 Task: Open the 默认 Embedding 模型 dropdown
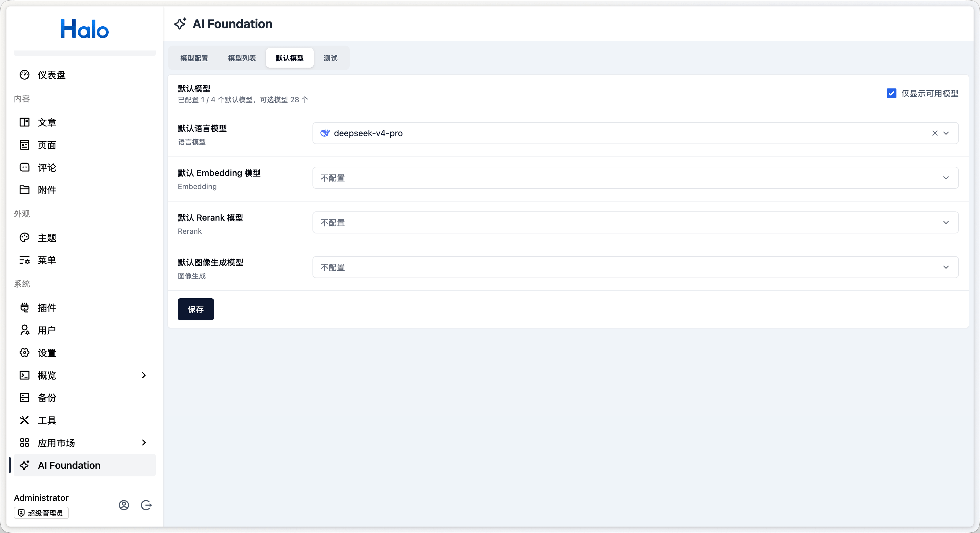635,178
